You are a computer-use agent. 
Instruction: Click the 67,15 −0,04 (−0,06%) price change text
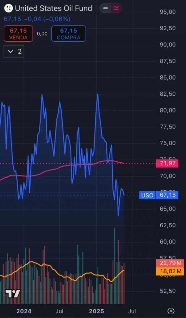point(37,19)
